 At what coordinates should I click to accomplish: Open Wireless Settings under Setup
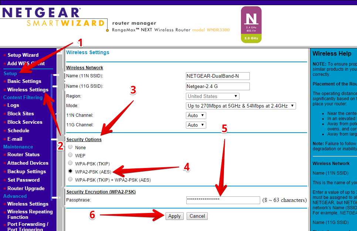click(x=28, y=90)
